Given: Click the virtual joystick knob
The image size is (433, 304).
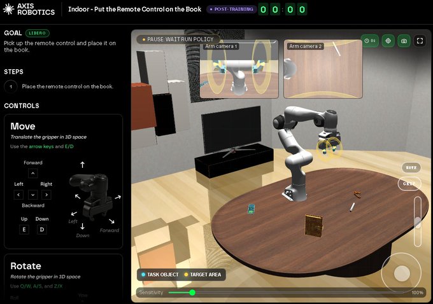Looking at the screenshot, I should point(402,273).
